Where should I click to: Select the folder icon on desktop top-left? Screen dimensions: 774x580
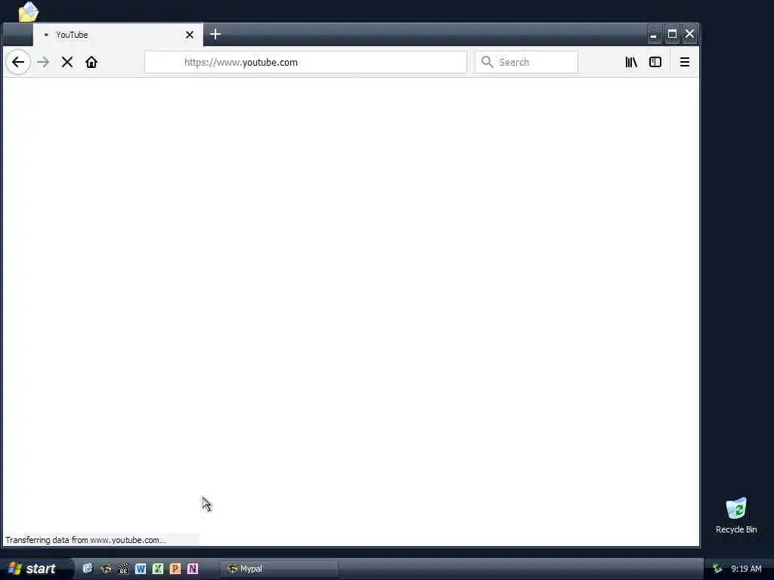[x=28, y=12]
